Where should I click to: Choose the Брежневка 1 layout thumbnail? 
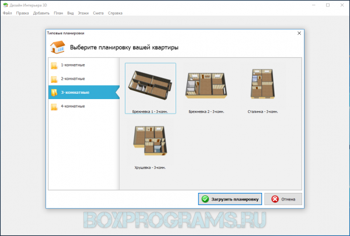point(150,86)
